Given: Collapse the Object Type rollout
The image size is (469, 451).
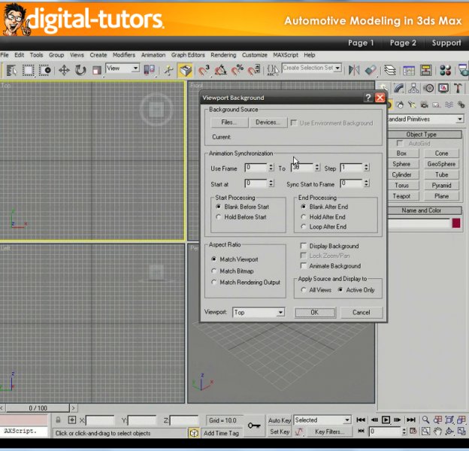Looking at the screenshot, I should [421, 135].
